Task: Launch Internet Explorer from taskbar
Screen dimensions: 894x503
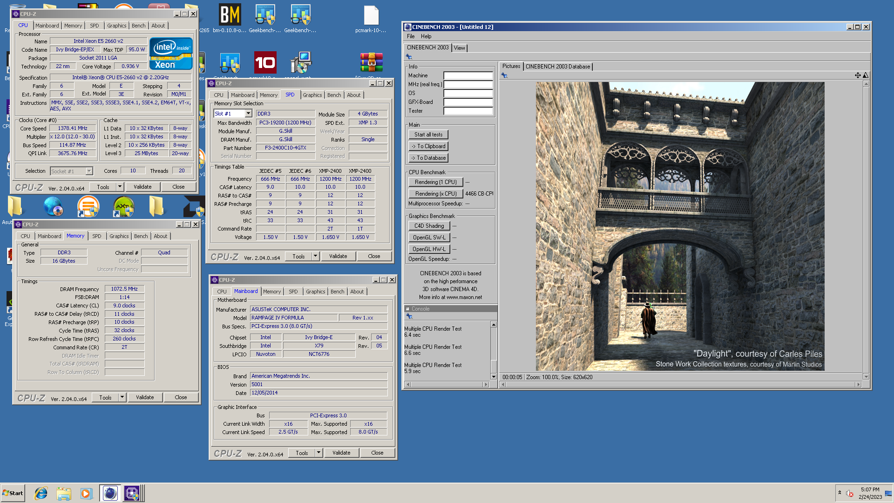Action: [x=41, y=493]
